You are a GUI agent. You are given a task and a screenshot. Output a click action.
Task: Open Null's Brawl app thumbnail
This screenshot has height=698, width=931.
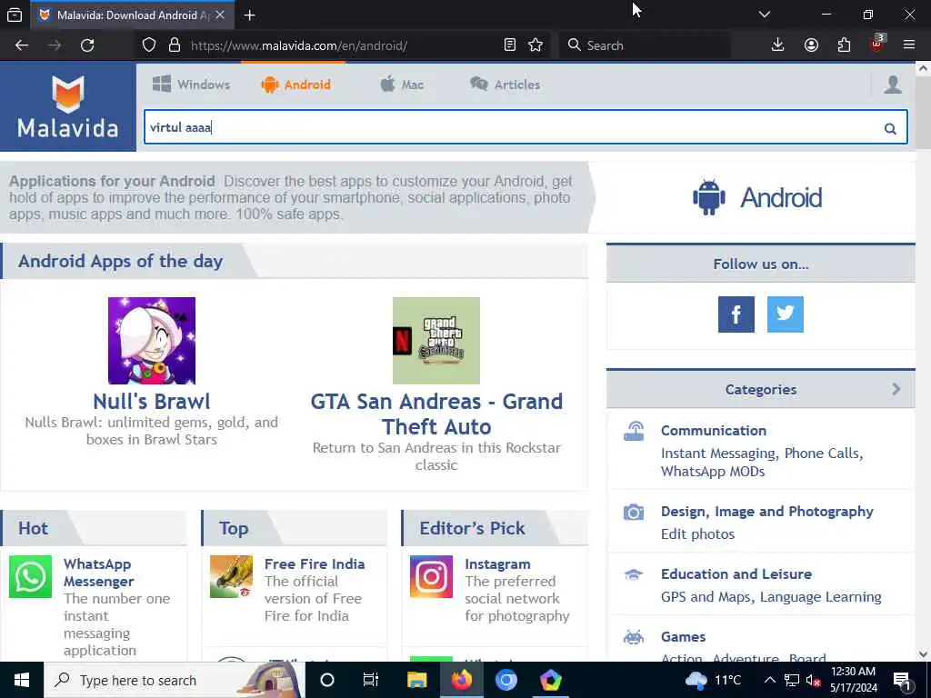coord(152,341)
